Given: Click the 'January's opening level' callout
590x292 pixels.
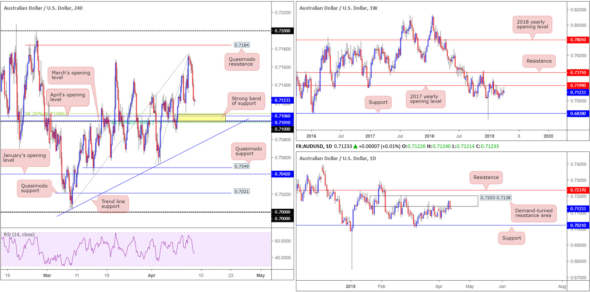Looking at the screenshot, I should 25,159.
